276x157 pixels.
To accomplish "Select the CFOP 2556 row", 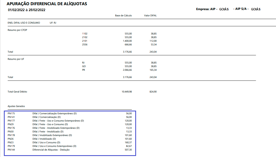I will point(119,45).
